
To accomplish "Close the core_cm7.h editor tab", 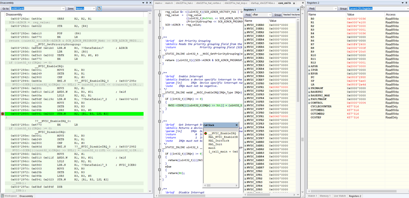I will click(294, 3).
